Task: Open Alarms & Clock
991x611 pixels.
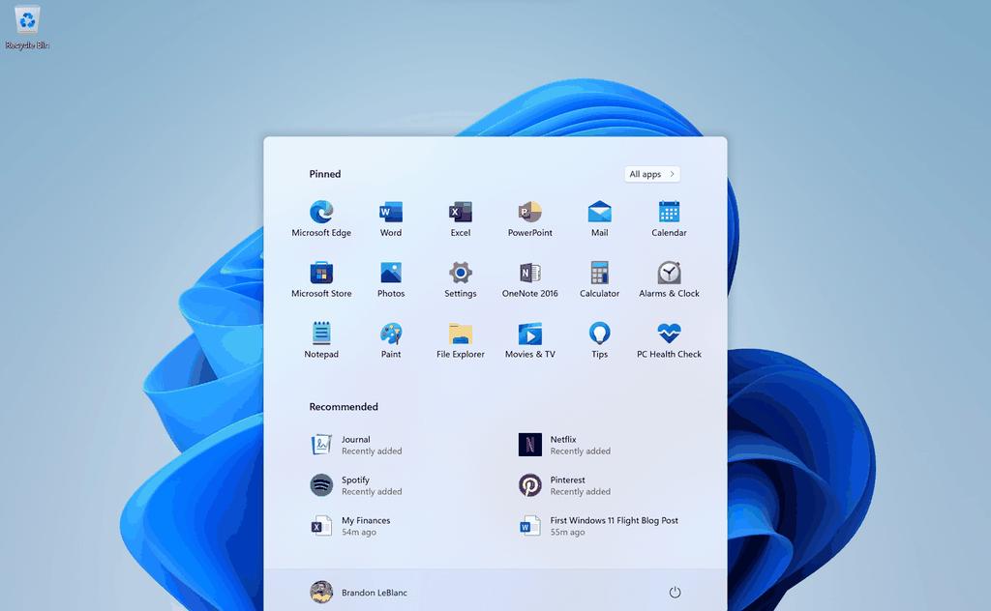Action: (669, 278)
